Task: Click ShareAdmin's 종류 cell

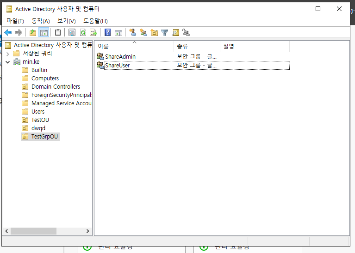Action: [197, 56]
